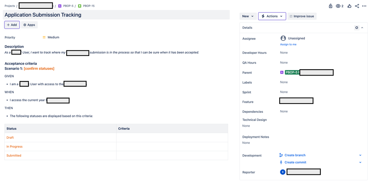Image resolution: width=370 pixels, height=181 pixels.
Task: Click the In Progress status cell
Action: [x=60, y=146]
